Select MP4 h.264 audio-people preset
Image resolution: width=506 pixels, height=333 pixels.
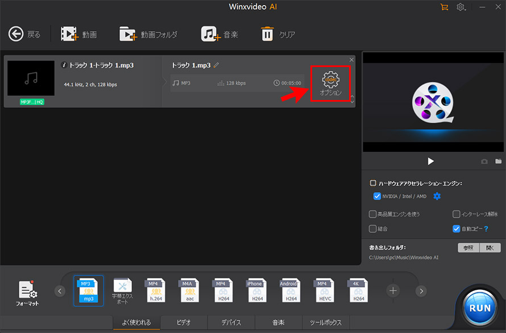pos(156,290)
